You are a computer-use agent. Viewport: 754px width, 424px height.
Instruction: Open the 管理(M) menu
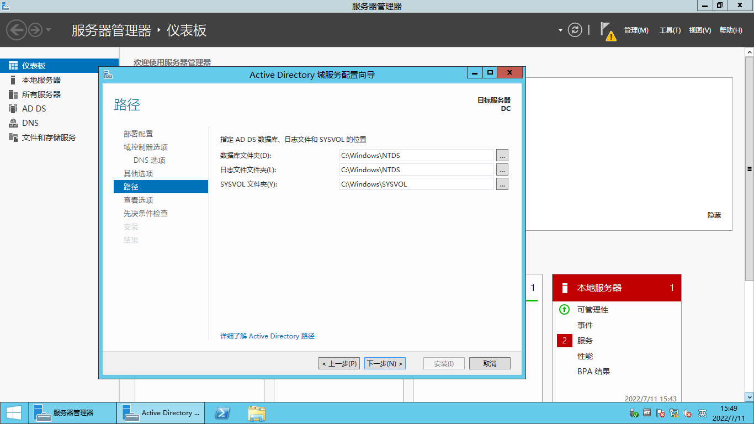point(636,30)
